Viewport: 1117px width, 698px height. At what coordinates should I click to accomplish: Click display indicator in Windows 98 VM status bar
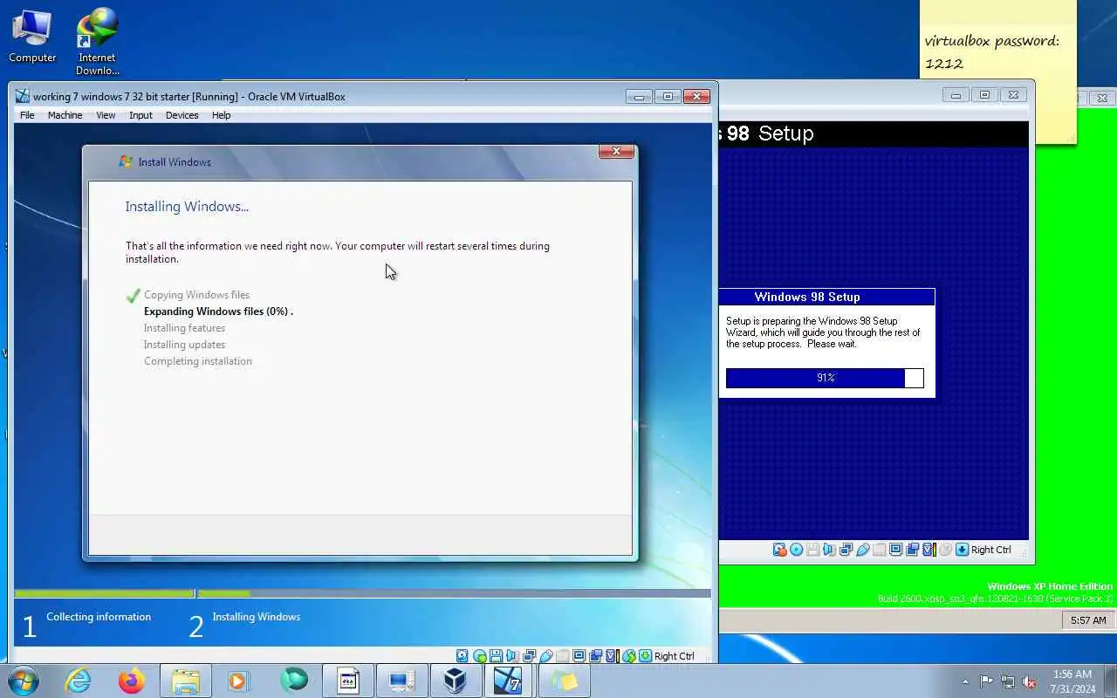point(895,550)
